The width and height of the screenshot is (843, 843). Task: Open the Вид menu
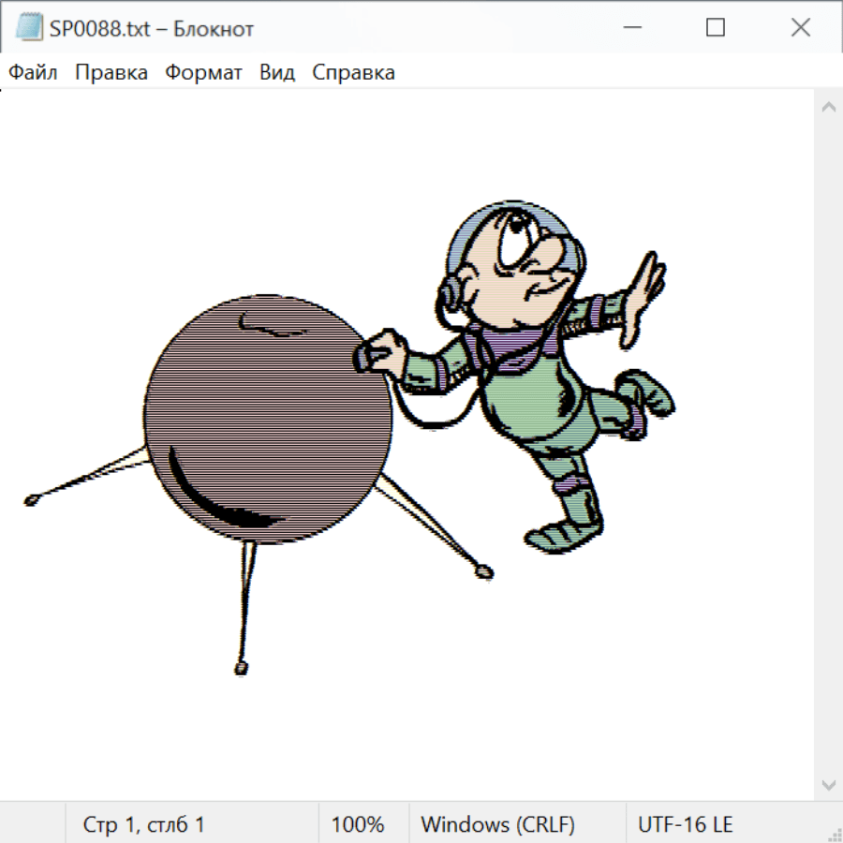276,73
